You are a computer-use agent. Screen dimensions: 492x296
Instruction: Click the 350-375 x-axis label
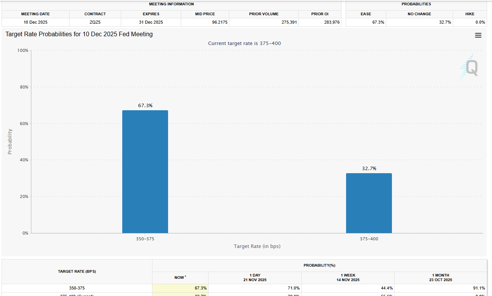(x=145, y=238)
